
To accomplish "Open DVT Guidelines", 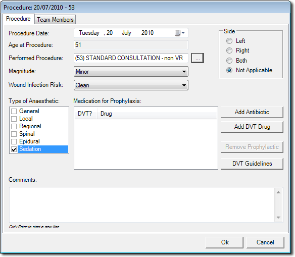I will [252, 164].
